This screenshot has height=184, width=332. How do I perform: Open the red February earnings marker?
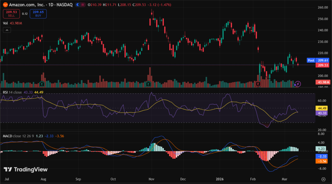(x=258, y=84)
